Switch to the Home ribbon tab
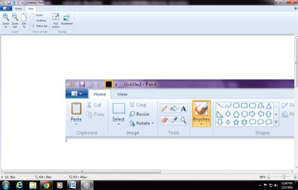The height and width of the screenshot is (190, 298). (18, 9)
